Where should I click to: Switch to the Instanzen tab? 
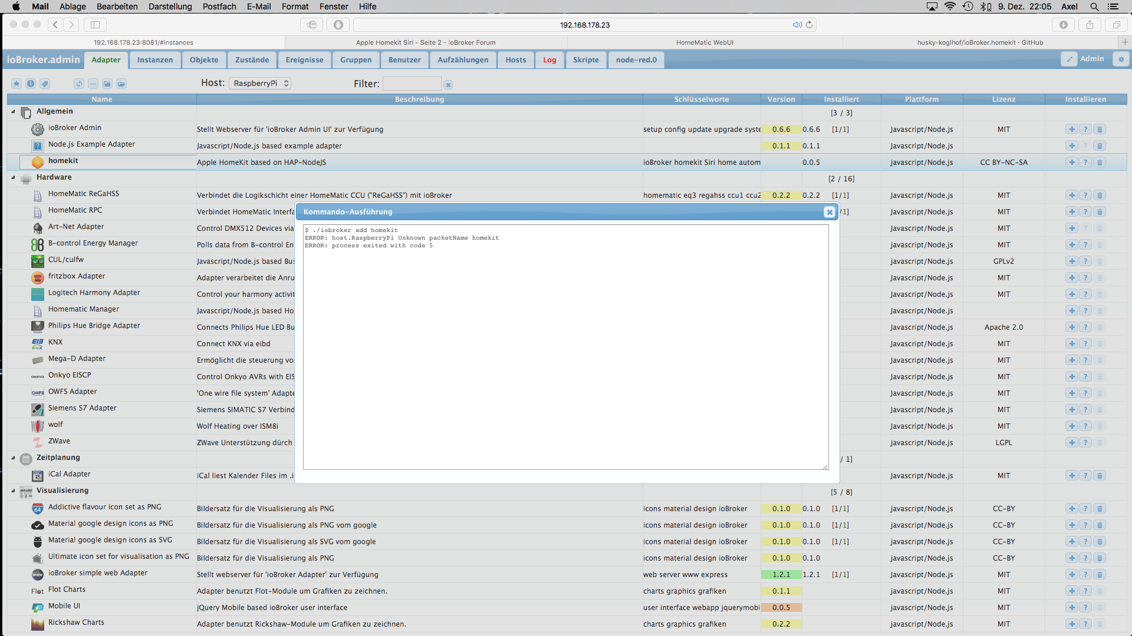[155, 60]
